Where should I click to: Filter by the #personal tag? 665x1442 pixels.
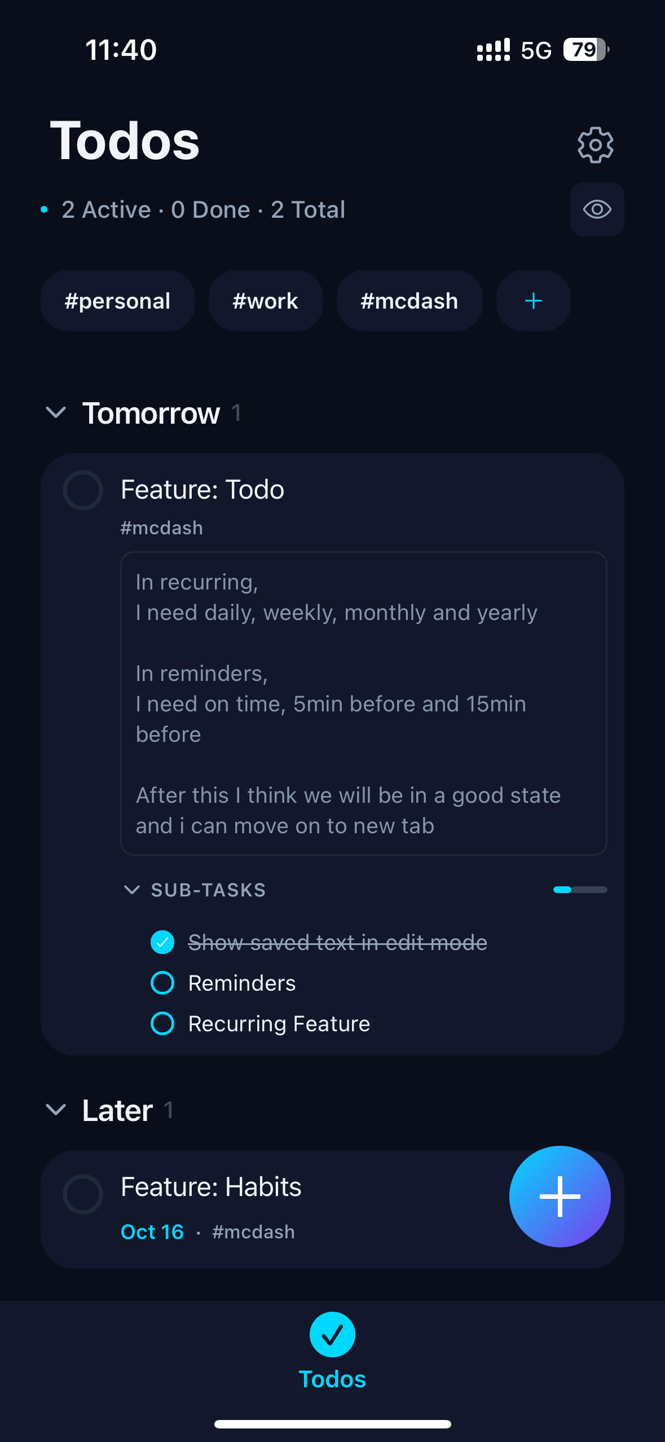point(117,301)
